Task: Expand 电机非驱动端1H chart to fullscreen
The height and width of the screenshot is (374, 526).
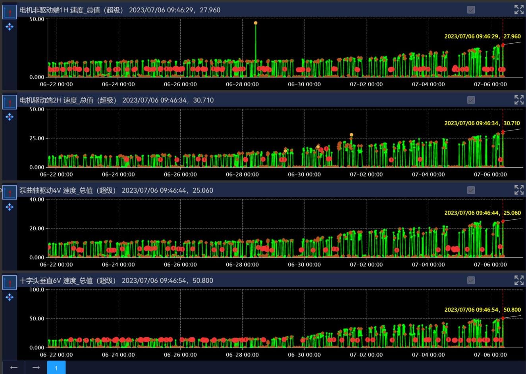Action: point(518,10)
